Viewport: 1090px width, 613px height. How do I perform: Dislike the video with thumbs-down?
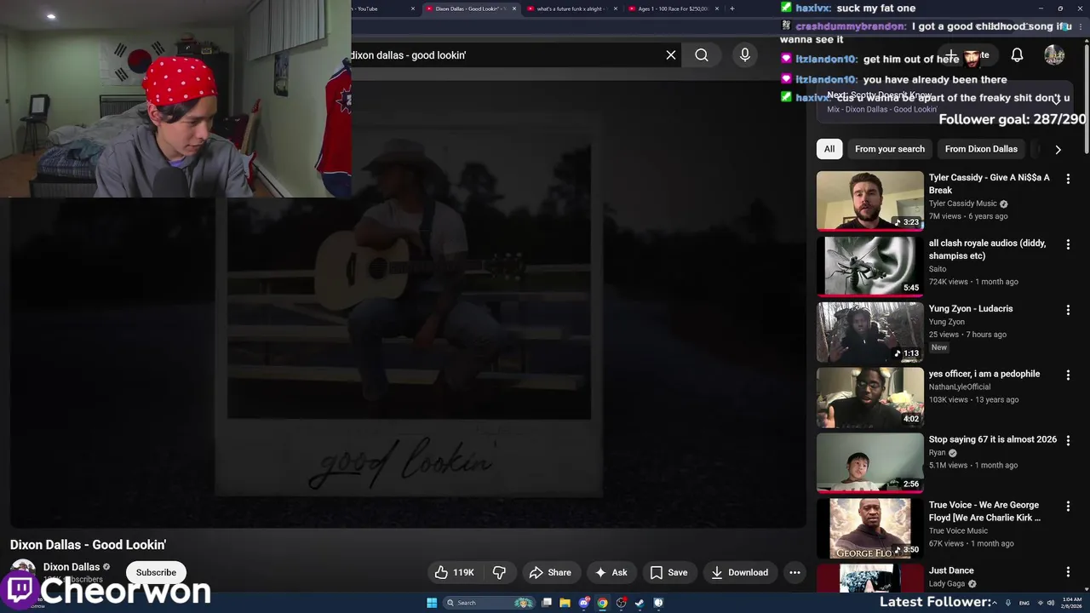499,572
